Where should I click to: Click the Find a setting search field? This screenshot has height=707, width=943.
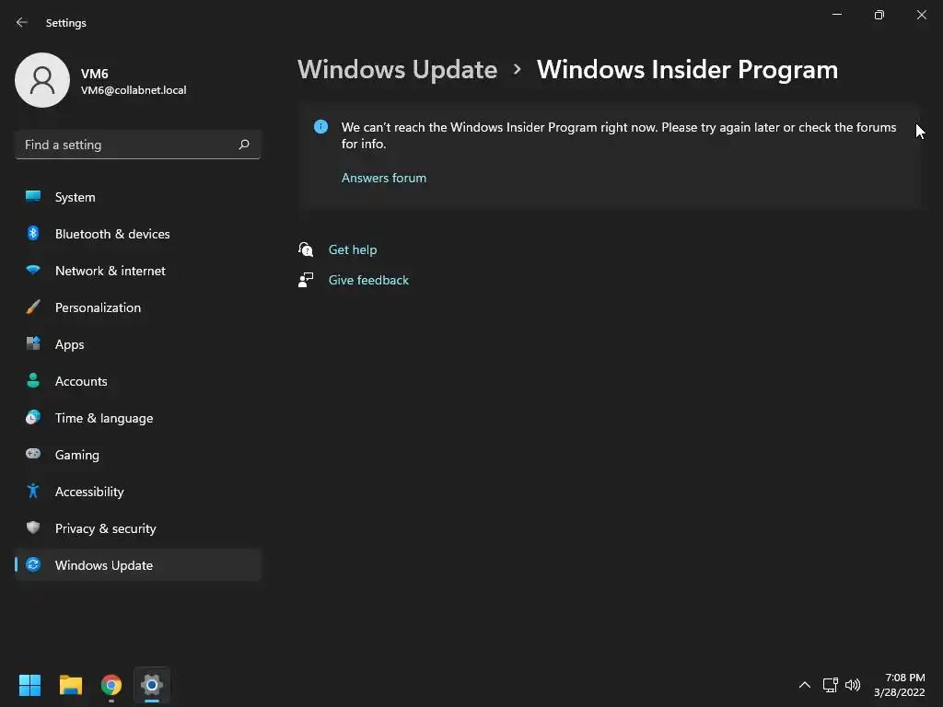138,145
